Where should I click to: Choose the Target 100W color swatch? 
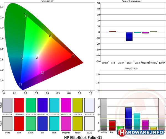89,123
